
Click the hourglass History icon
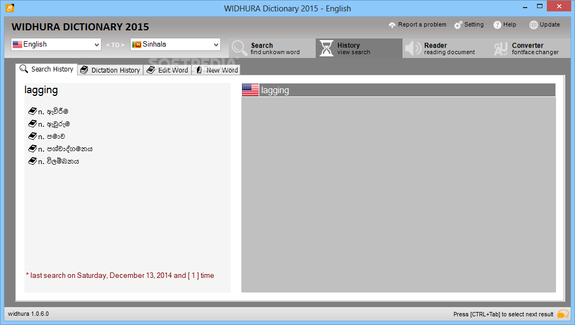click(326, 48)
